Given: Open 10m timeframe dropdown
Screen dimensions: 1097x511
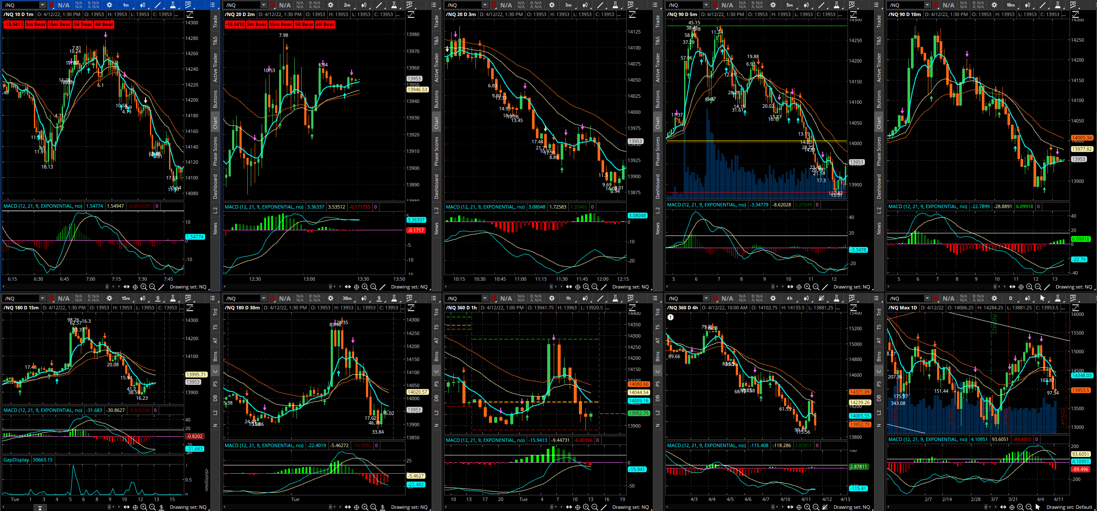Looking at the screenshot, I should coord(1011,5).
